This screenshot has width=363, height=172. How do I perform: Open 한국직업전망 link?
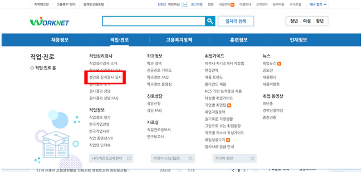[99, 124]
